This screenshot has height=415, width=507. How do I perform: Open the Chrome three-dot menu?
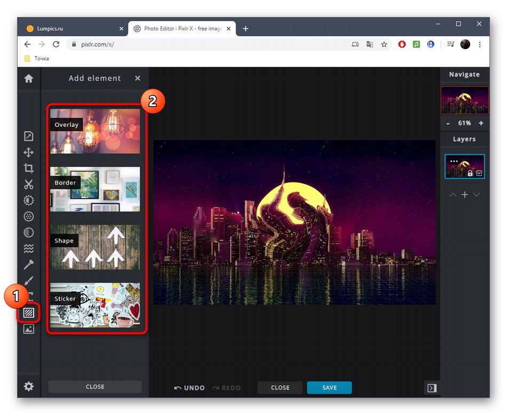coord(480,44)
